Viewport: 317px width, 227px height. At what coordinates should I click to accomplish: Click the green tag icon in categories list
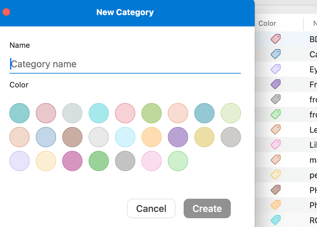pos(276,114)
